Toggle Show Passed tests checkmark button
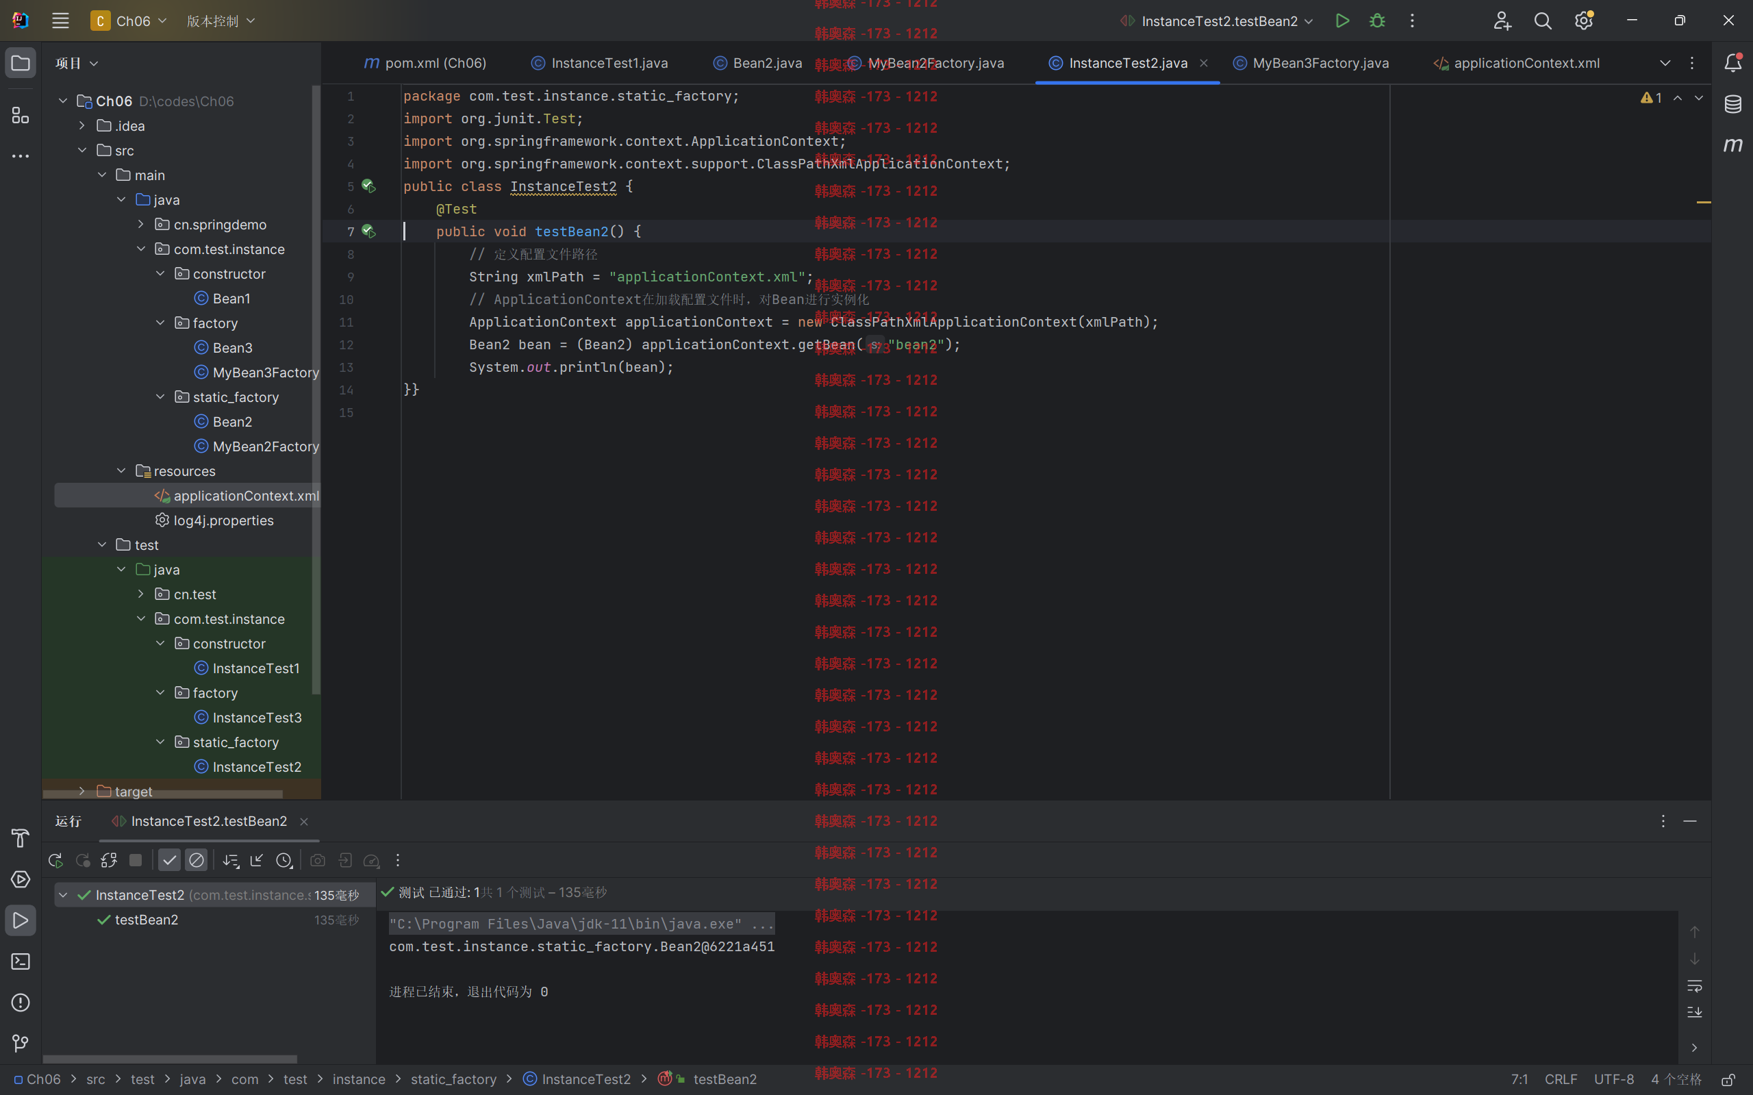 (x=169, y=860)
